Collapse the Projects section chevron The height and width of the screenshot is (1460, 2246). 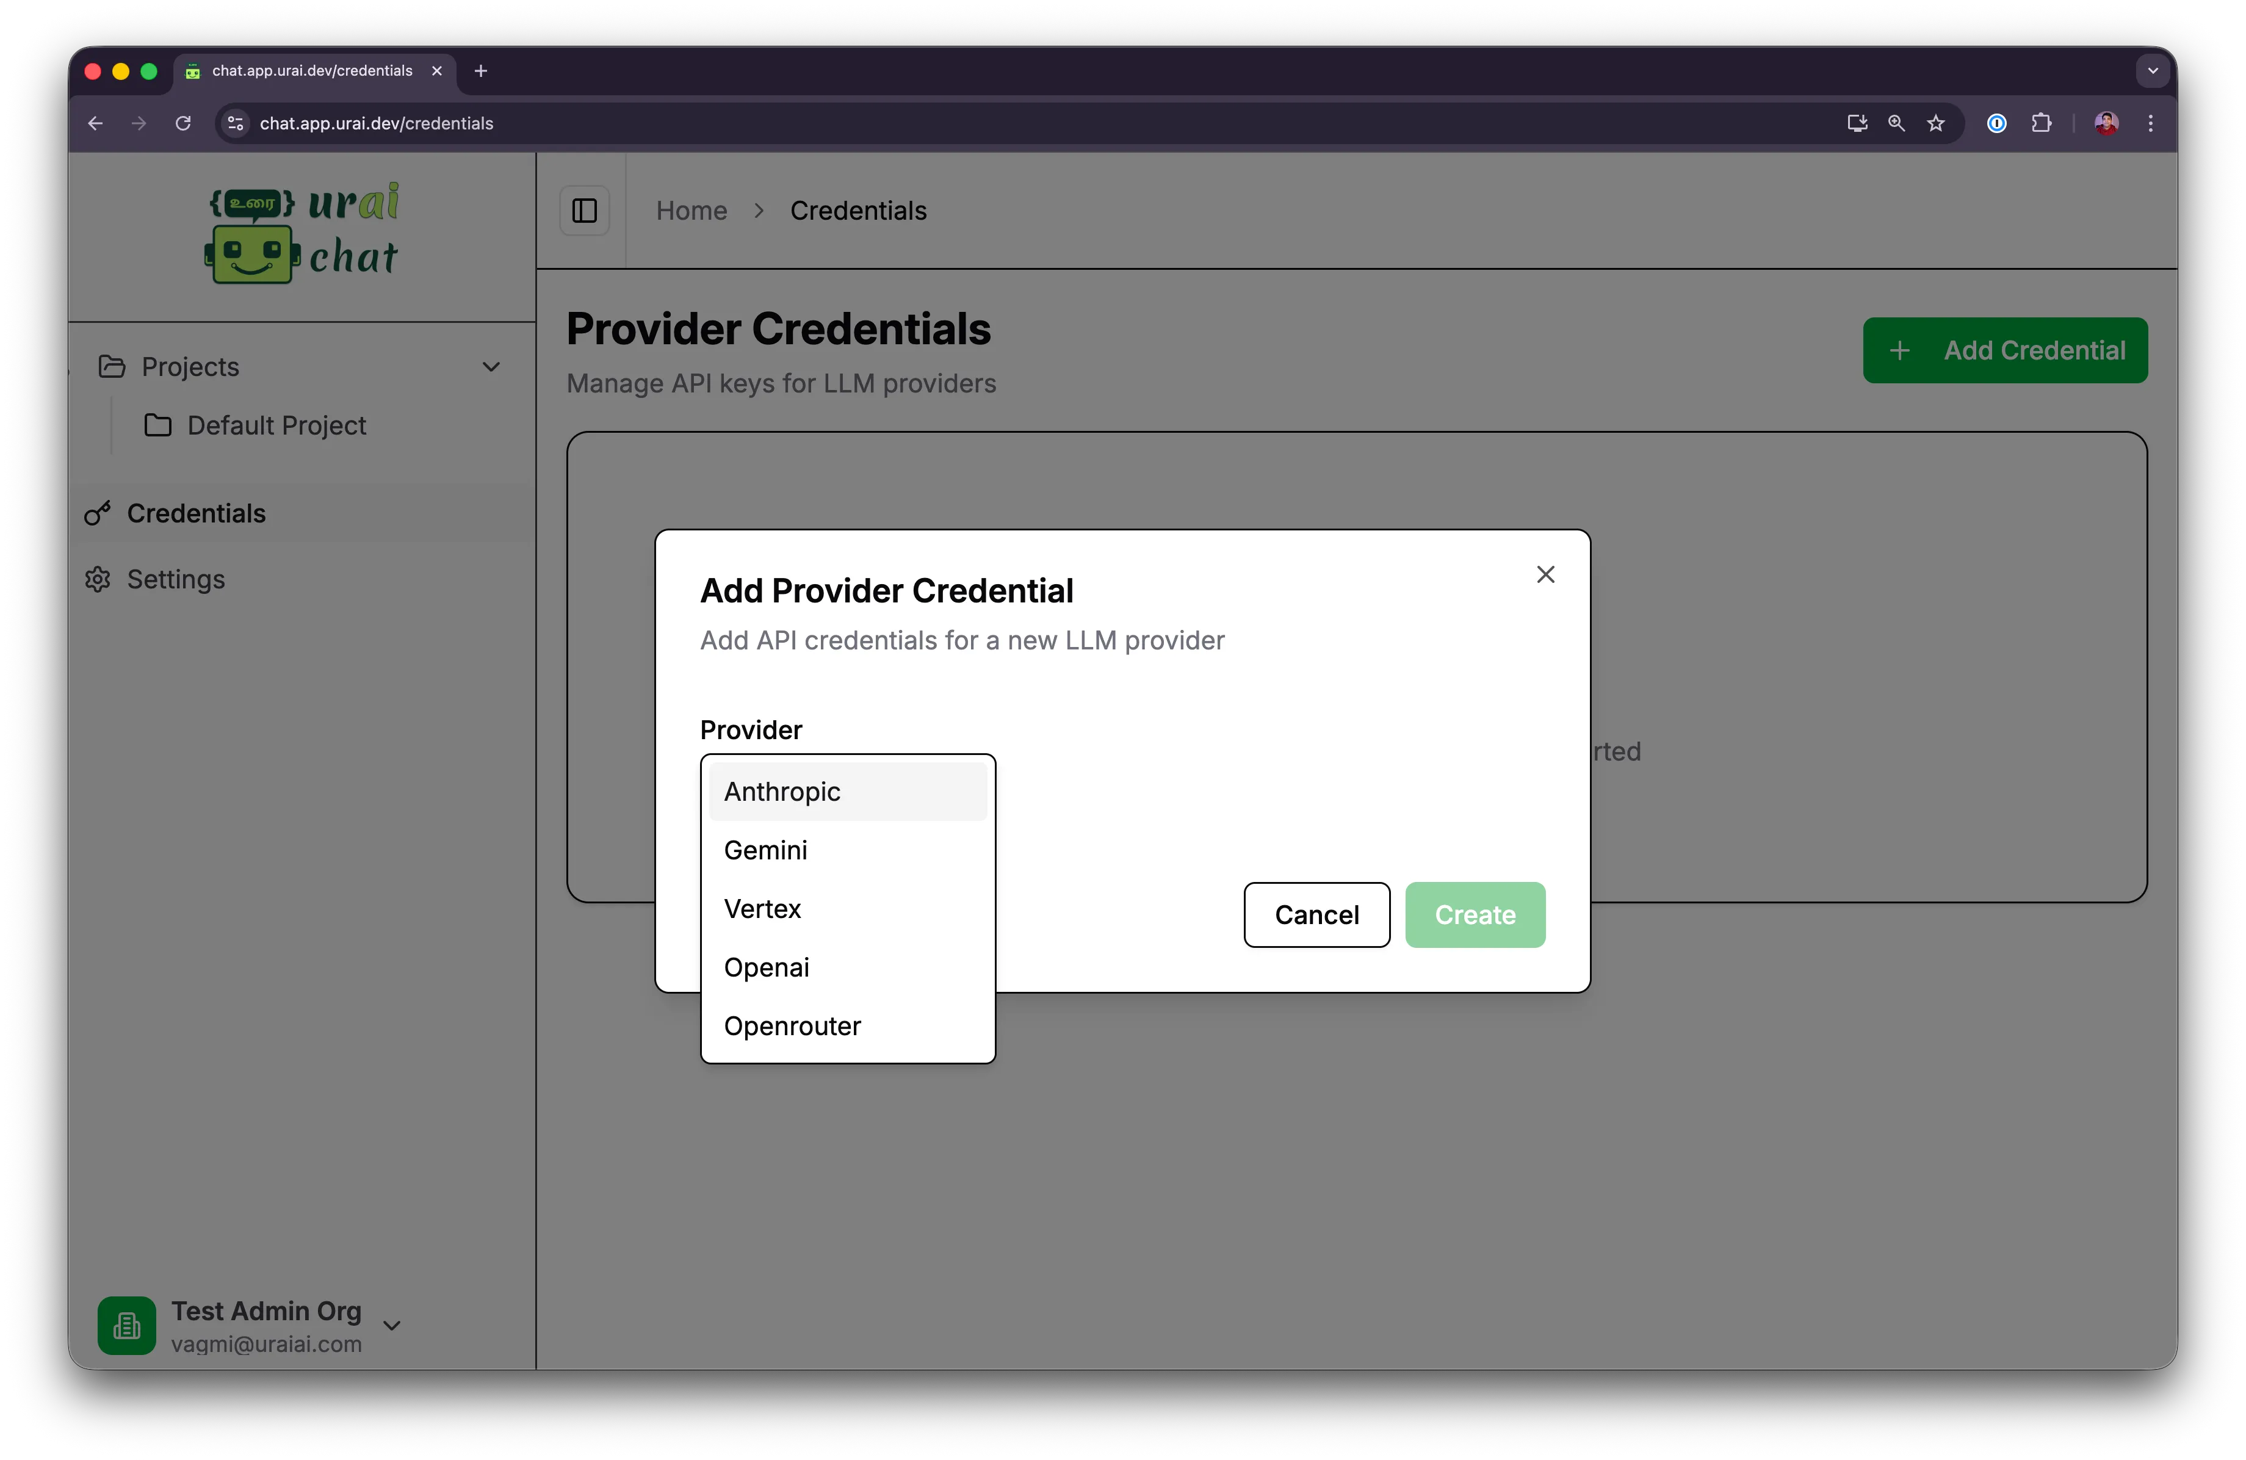pyautogui.click(x=491, y=366)
